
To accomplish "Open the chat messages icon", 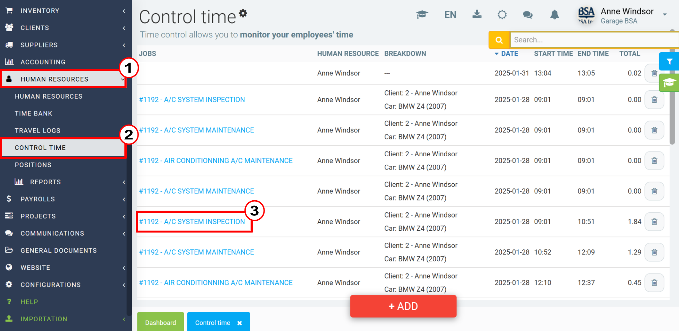I will tap(527, 15).
